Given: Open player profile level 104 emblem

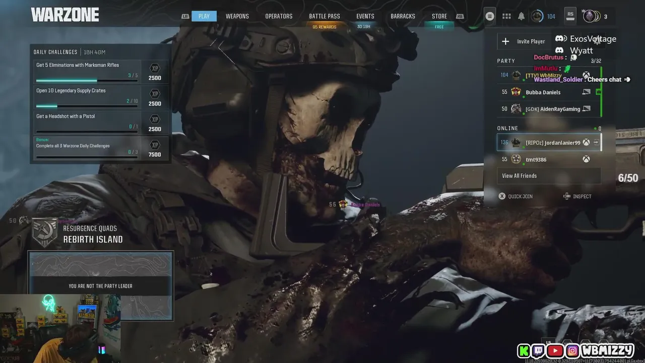Looking at the screenshot, I should (537, 16).
